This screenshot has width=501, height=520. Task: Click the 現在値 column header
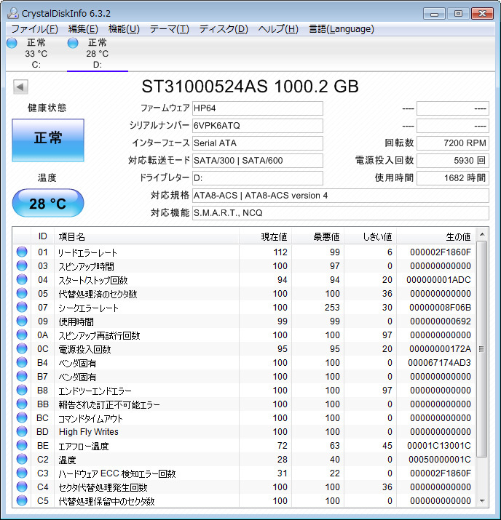coord(266,236)
